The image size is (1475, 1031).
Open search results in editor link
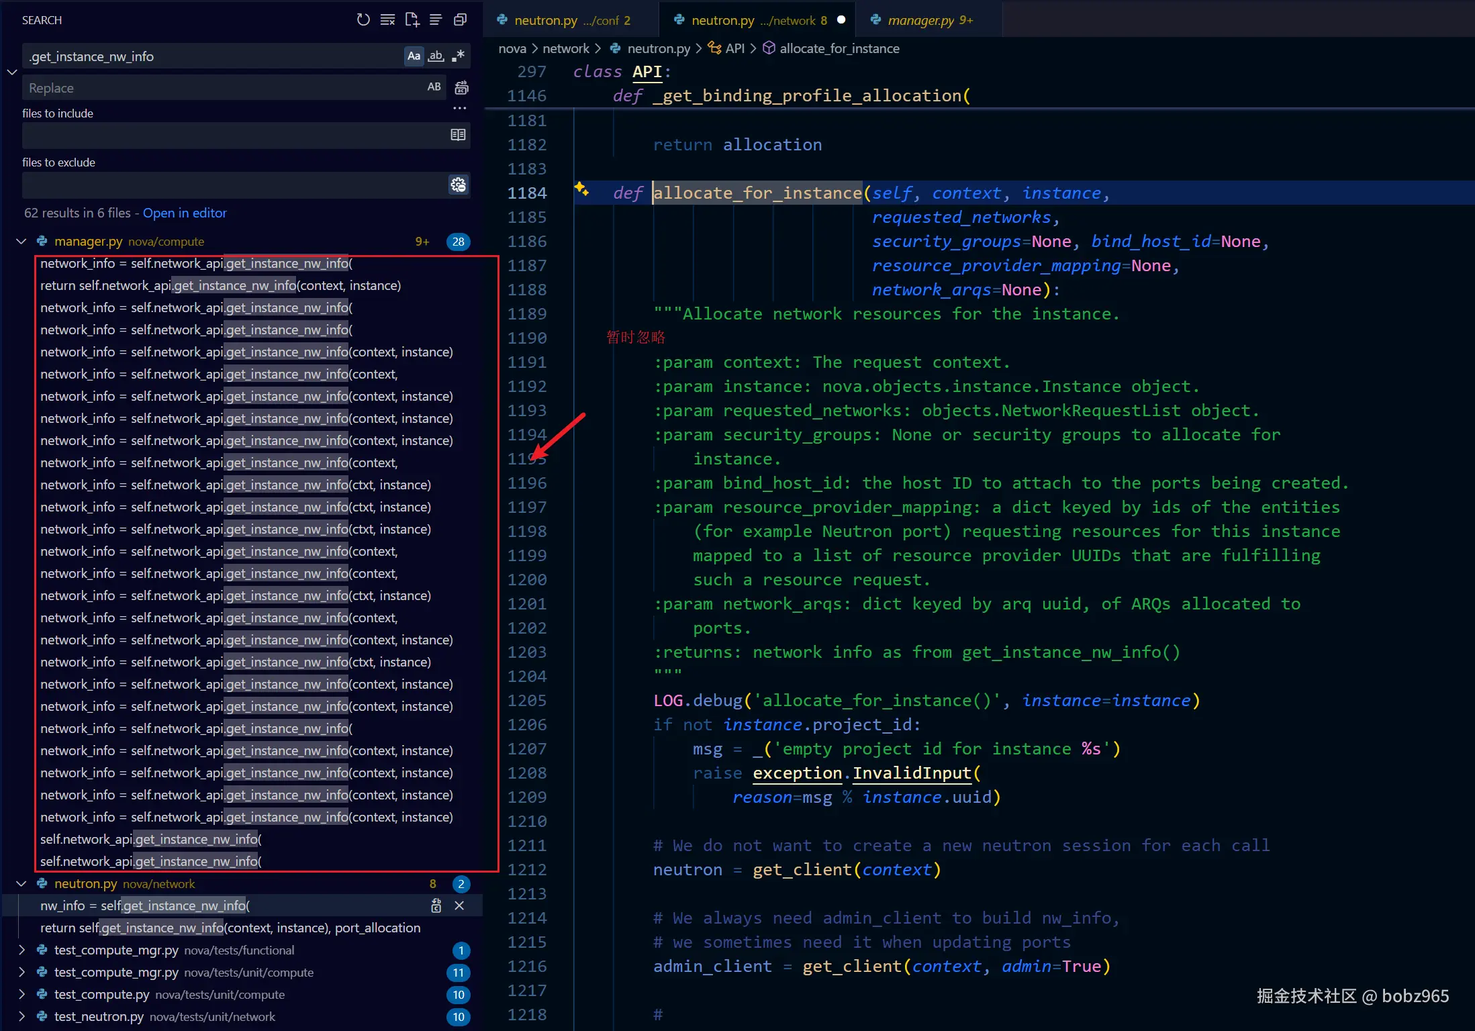[x=185, y=213]
